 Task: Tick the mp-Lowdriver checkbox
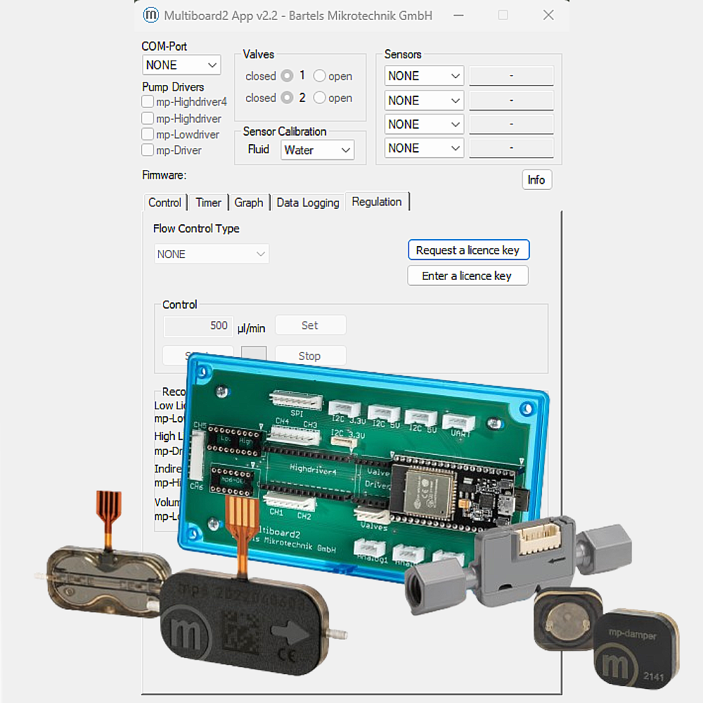point(148,134)
